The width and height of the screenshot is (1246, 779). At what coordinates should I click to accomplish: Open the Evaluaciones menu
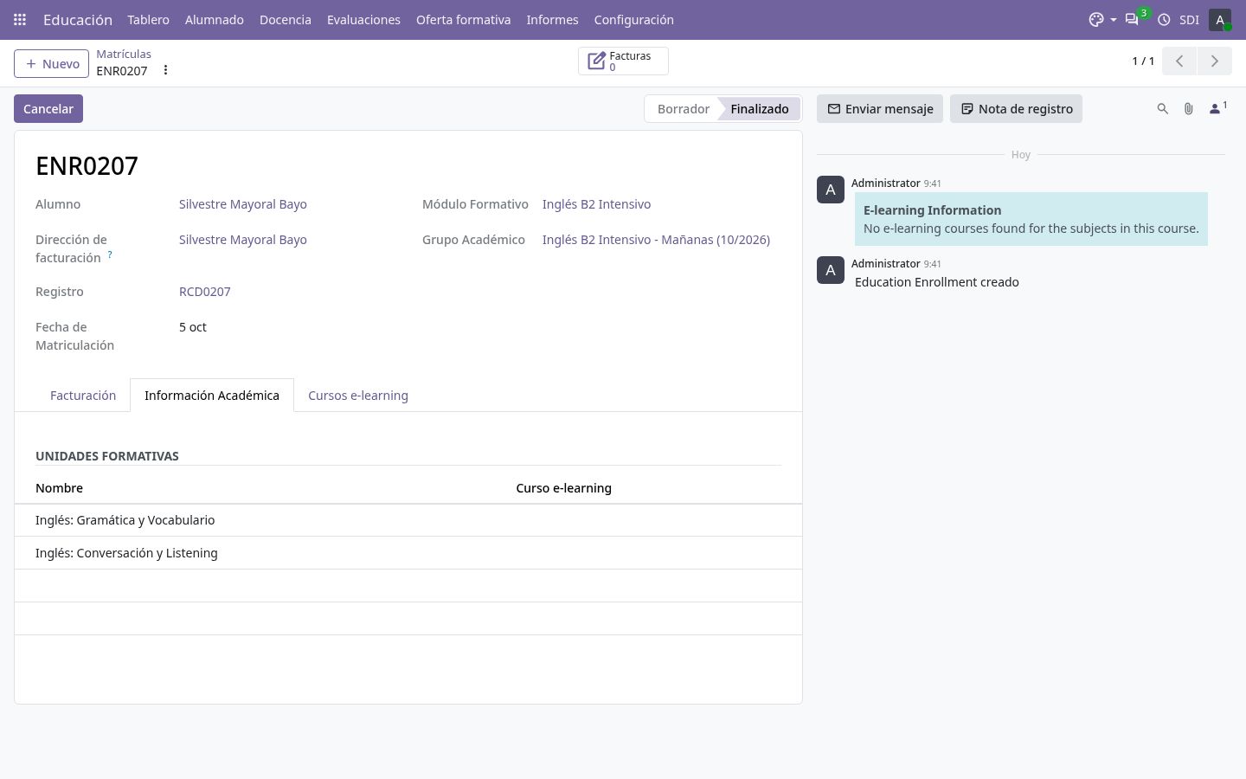[363, 19]
